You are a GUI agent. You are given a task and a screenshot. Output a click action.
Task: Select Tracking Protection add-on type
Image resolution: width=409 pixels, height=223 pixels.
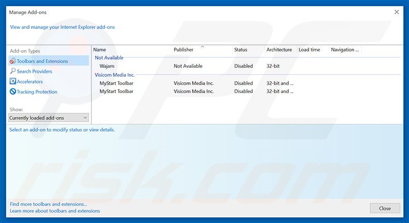37,92
